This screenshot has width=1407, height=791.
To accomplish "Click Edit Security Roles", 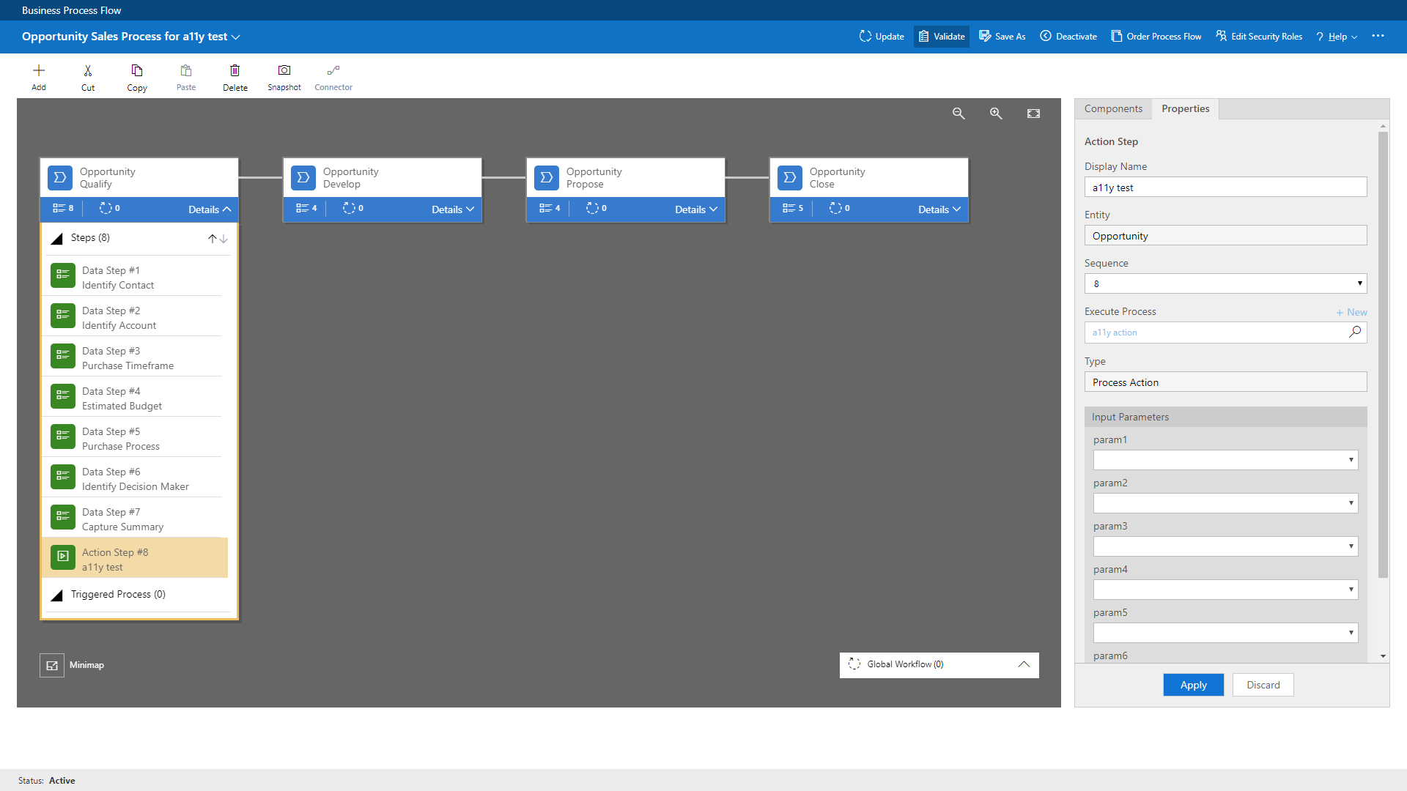I will click(x=1258, y=36).
